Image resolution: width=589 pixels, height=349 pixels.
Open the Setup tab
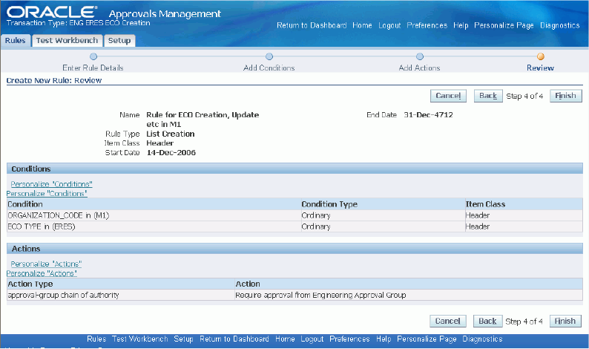pos(119,41)
